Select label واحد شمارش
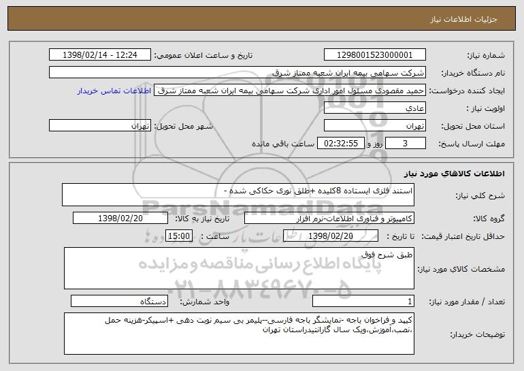This screenshot has height=371, width=524. [x=205, y=302]
